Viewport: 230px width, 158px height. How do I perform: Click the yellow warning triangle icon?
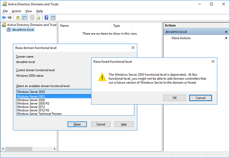click(102, 77)
